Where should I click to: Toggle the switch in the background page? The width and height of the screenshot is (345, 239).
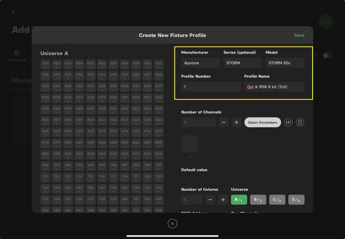[x=327, y=55]
